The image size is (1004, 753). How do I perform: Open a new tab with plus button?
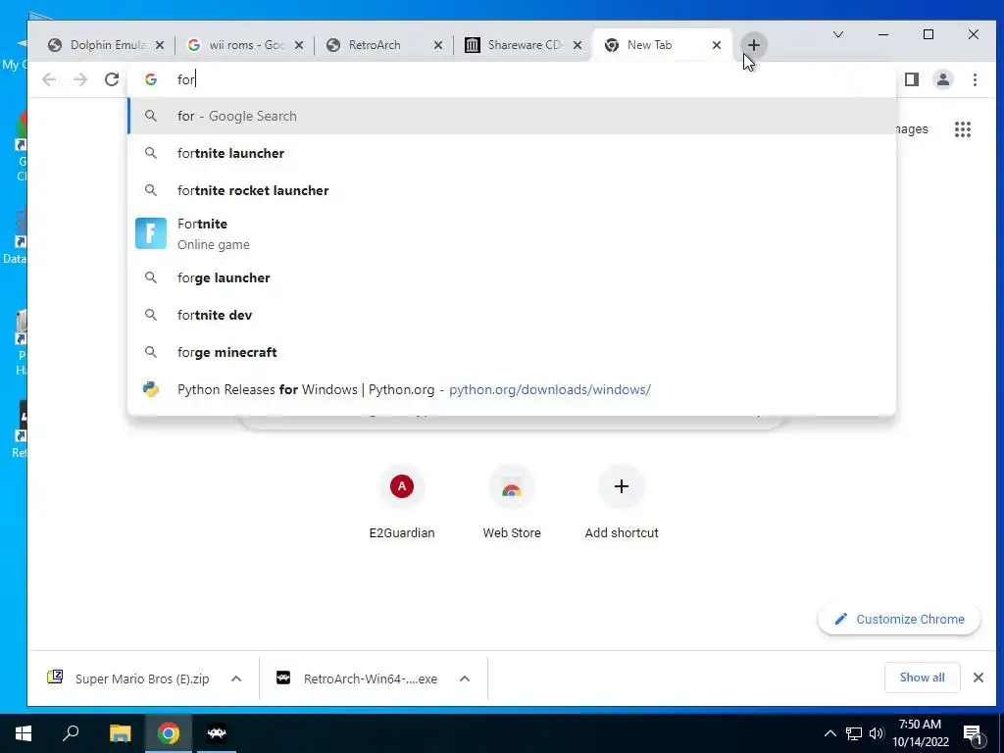click(x=754, y=45)
